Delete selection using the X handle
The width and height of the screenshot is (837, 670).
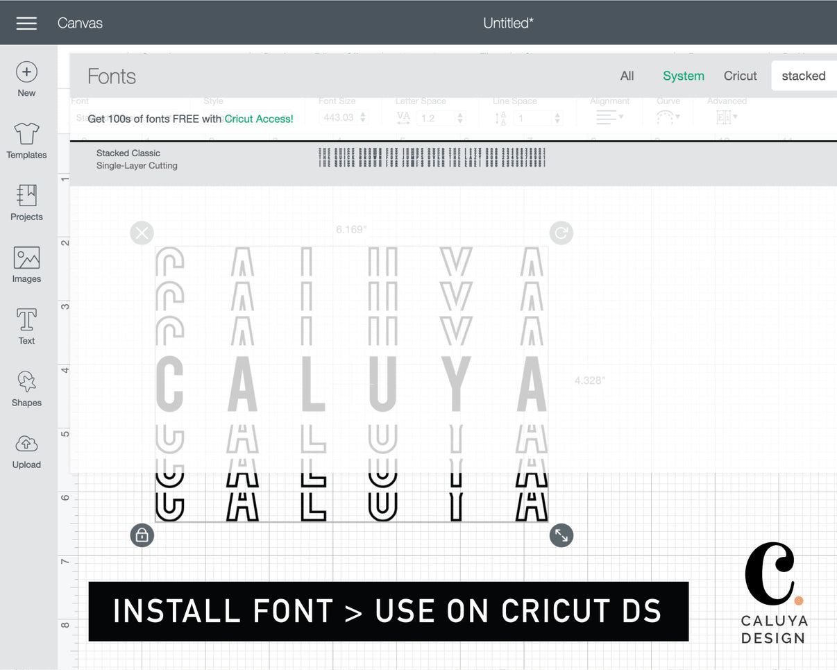point(142,233)
